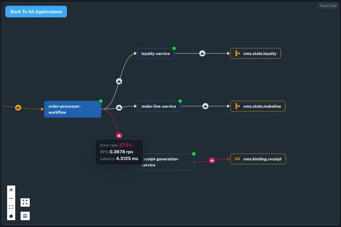Select the loyalty-service node
The height and width of the screenshot is (227, 341).
(156, 54)
